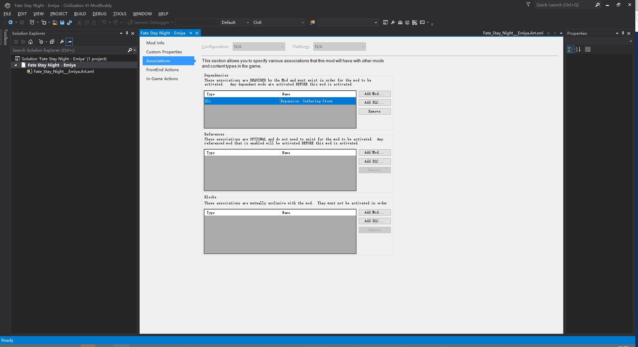638x347 pixels.
Task: Open the BUILD menu
Action: (x=80, y=14)
